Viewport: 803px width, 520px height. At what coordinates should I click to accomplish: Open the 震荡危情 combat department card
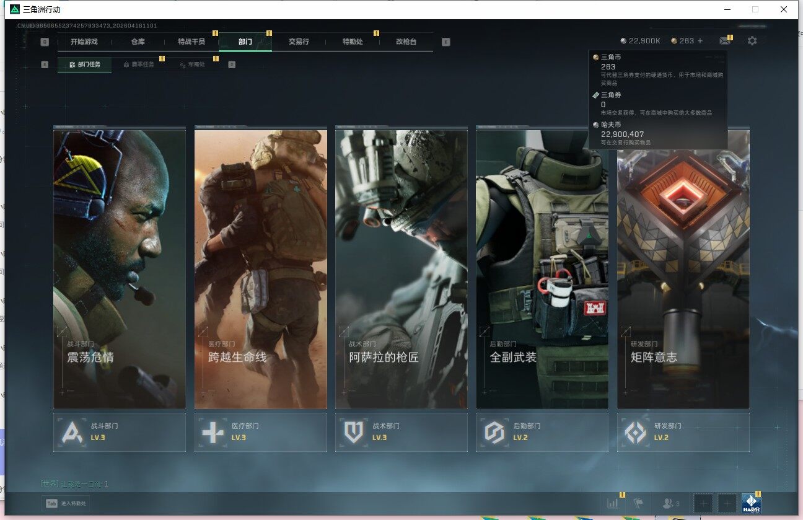click(x=120, y=269)
